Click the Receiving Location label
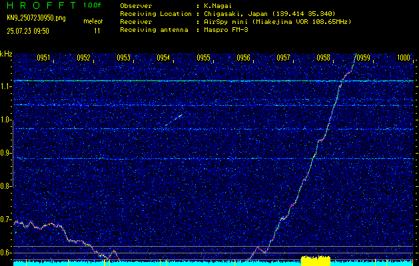 (x=156, y=14)
